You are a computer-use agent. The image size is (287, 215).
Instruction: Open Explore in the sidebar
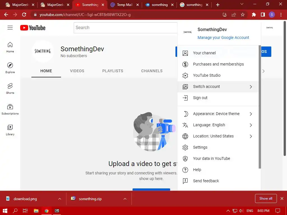pos(10,68)
